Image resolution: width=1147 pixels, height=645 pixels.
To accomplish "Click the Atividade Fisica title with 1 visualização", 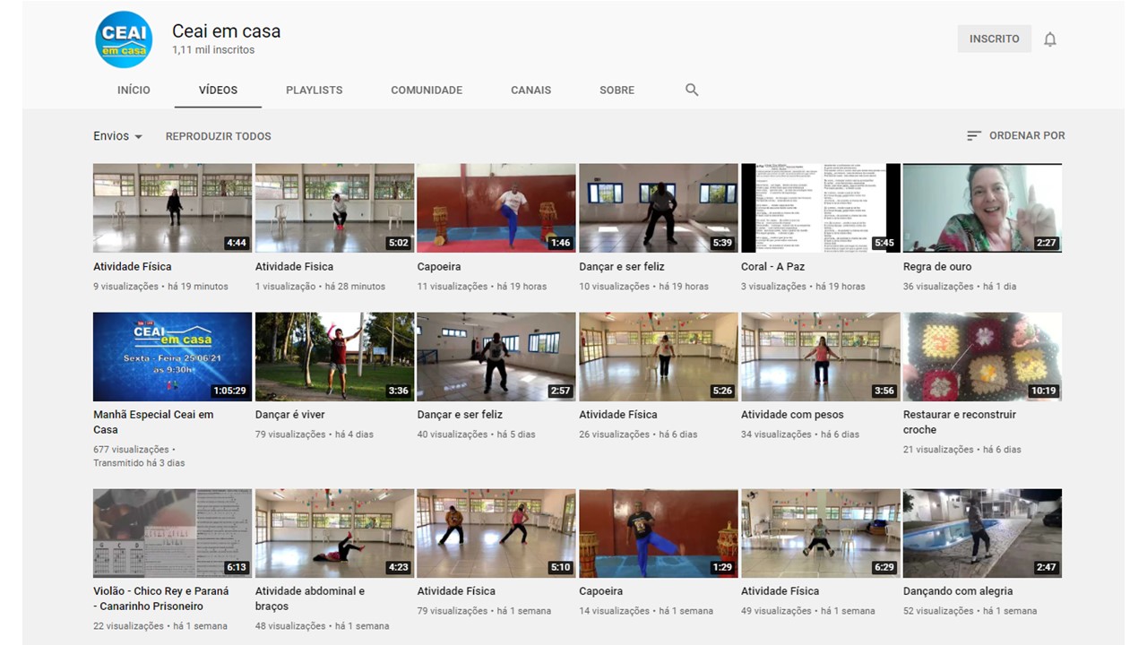I will pyautogui.click(x=294, y=267).
